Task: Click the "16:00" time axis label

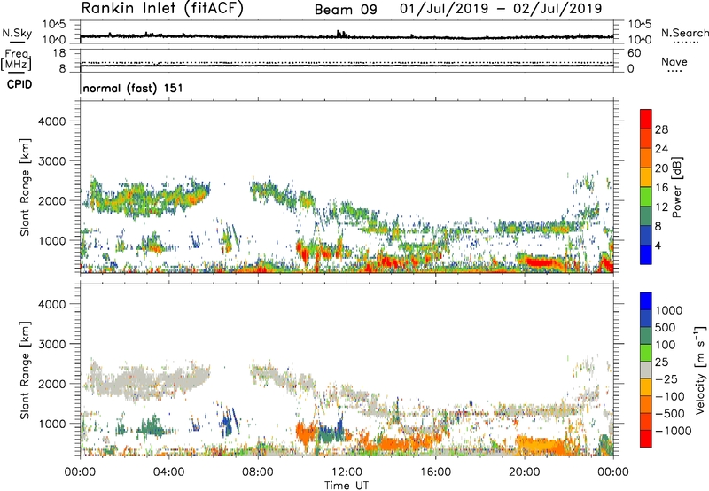Action: [435, 472]
